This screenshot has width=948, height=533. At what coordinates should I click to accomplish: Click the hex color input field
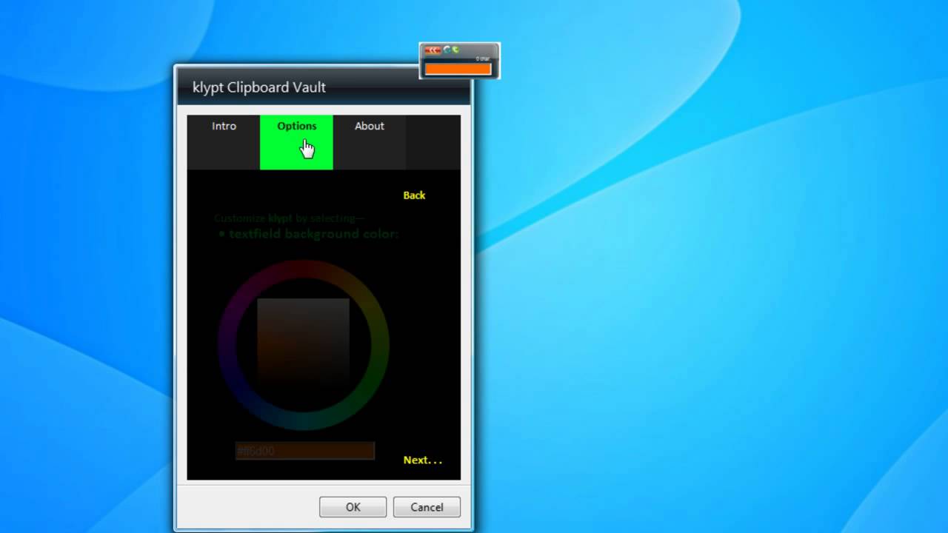point(304,450)
